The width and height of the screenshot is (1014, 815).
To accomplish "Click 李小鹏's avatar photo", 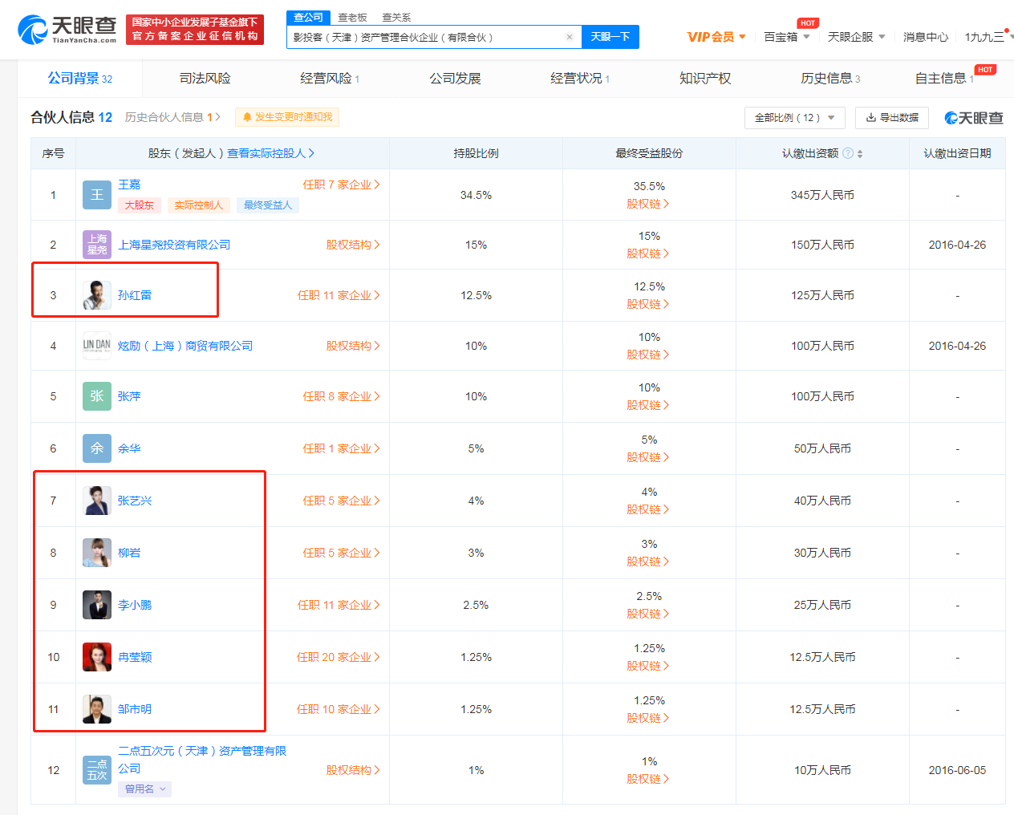I will (x=97, y=605).
